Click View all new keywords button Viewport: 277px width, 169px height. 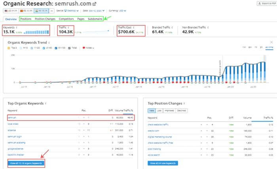163,163
